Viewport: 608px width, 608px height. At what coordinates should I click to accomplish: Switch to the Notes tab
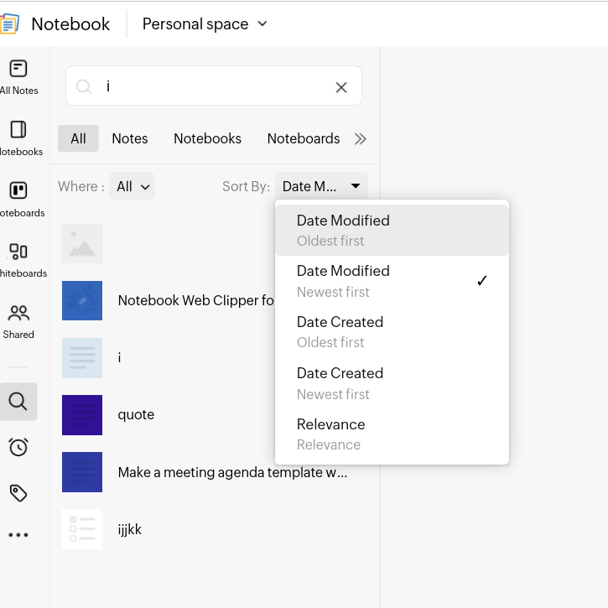[130, 138]
